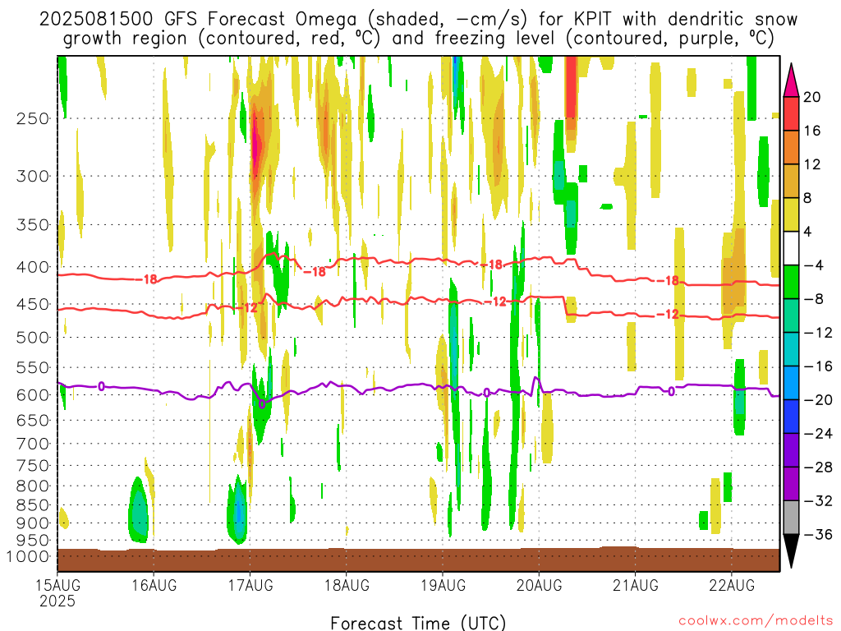Click the 650 pressure level label
Image resolution: width=841 pixels, height=631 pixels.
click(33, 420)
